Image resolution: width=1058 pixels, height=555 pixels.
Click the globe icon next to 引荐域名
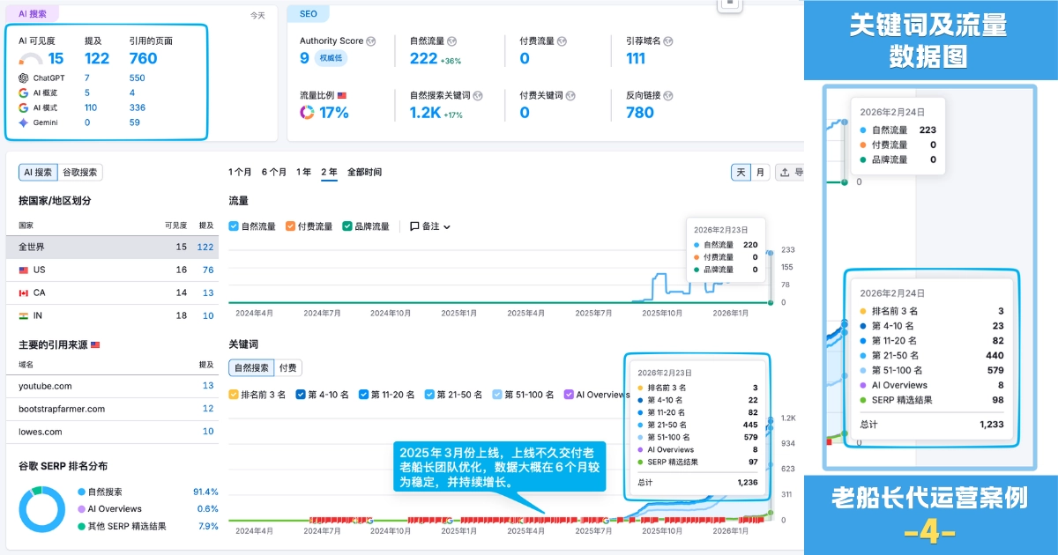pos(668,41)
